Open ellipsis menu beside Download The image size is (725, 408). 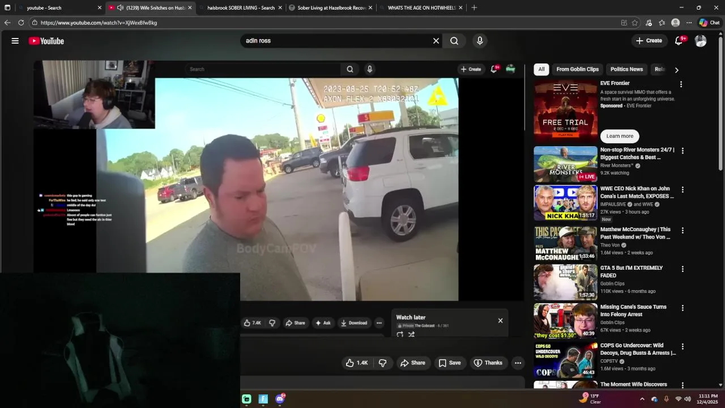point(379,323)
